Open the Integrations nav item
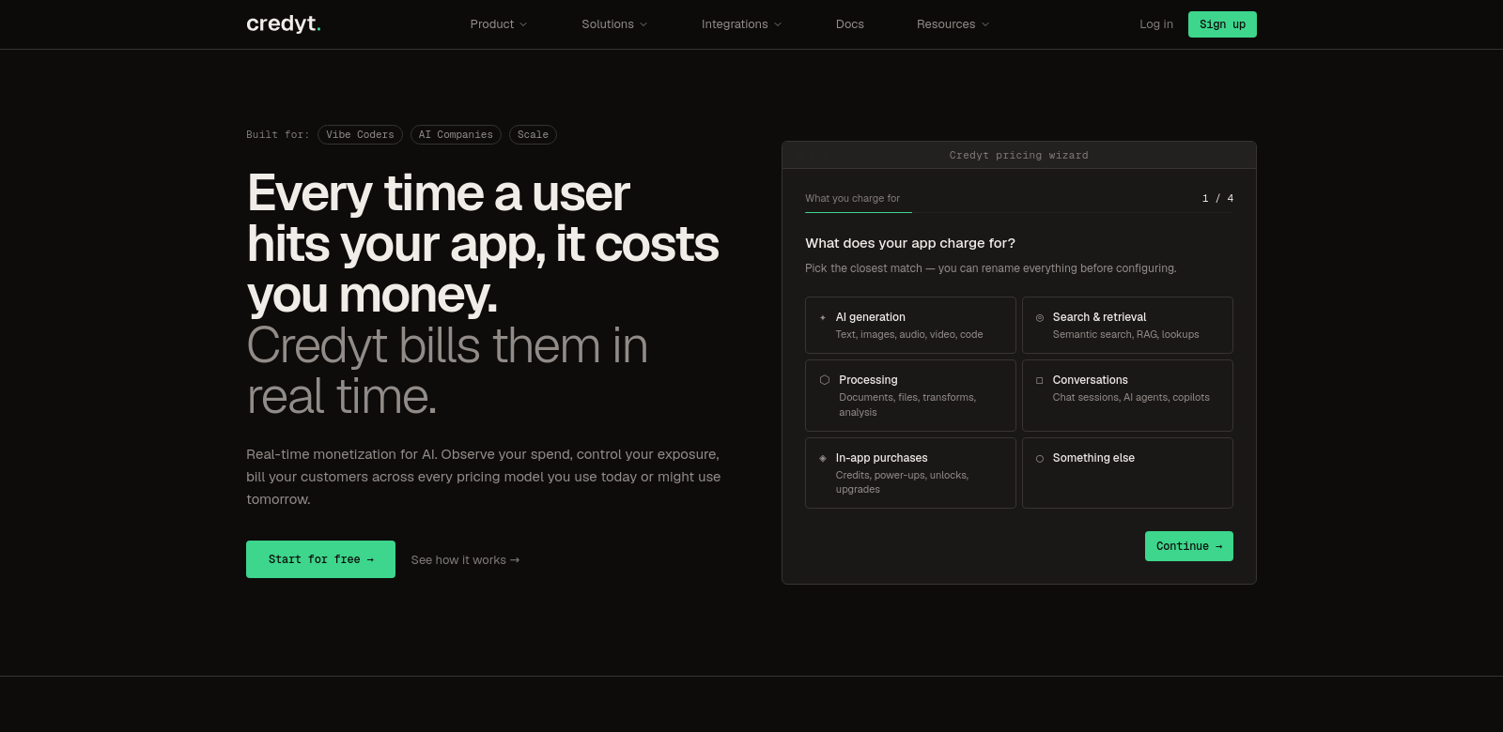 point(741,24)
